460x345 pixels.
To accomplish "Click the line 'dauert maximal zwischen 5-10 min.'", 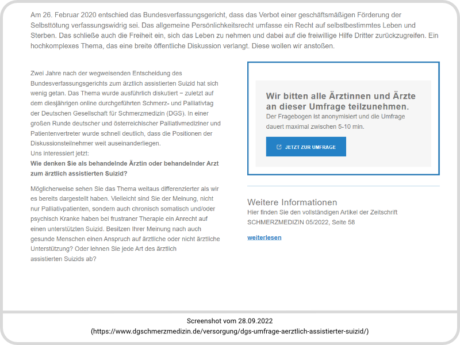I will coord(315,126).
